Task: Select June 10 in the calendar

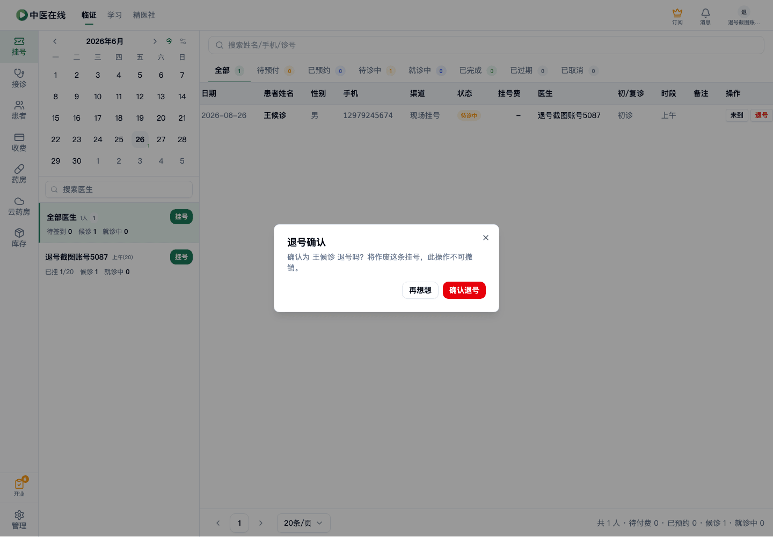Action: 98,97
